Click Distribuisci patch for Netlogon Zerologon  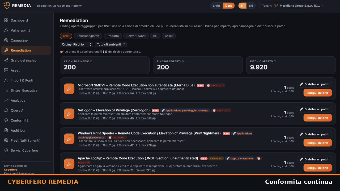(314, 109)
